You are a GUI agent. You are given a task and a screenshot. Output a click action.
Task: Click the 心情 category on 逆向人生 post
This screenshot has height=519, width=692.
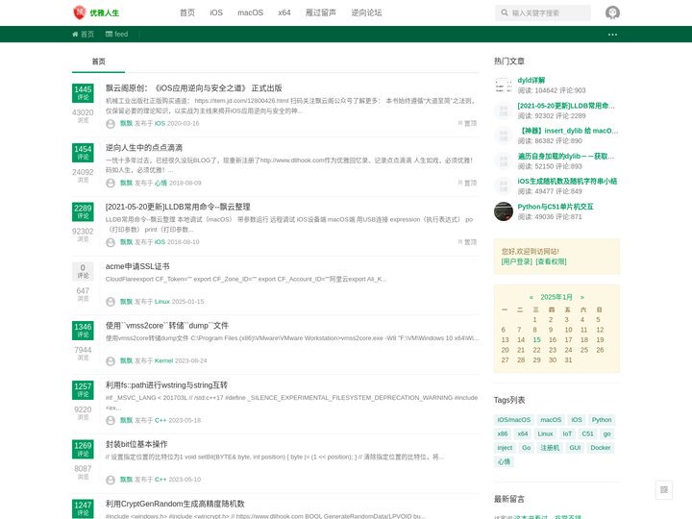tap(161, 184)
